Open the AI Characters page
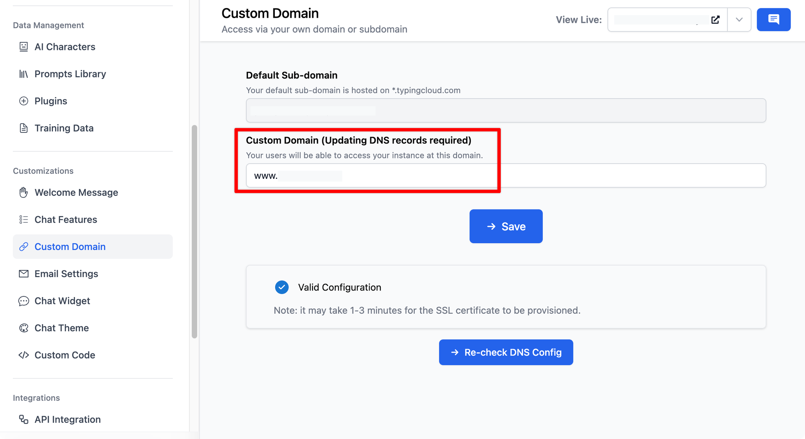This screenshot has width=805, height=439. click(93, 47)
